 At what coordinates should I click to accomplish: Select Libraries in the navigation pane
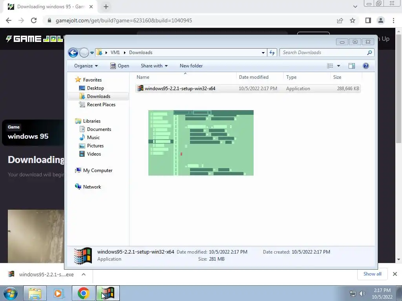tap(88, 121)
